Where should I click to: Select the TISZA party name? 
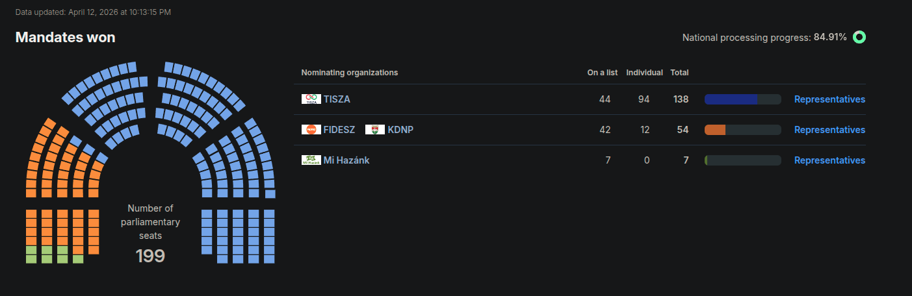pos(337,99)
